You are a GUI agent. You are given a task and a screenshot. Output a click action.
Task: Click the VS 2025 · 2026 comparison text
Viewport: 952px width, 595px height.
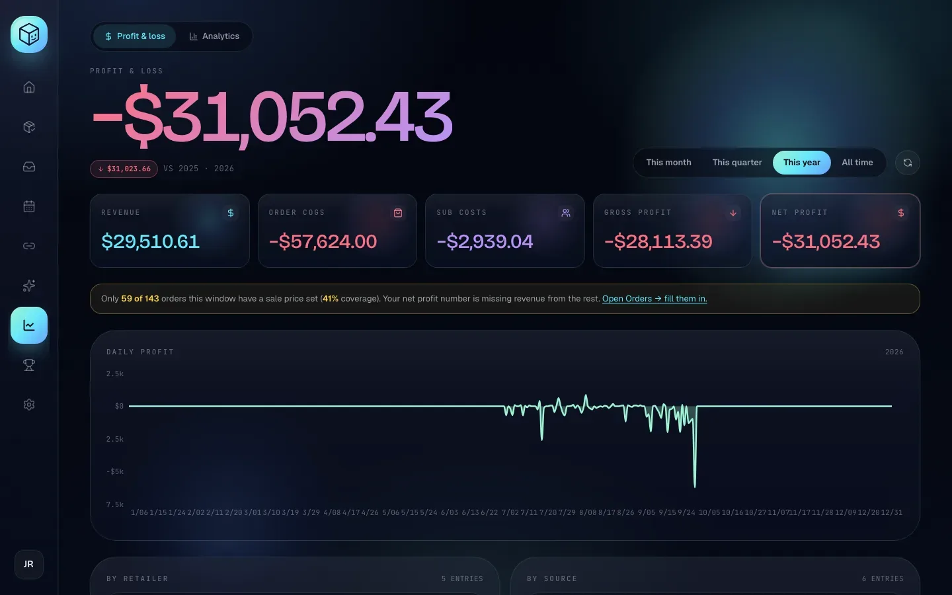pos(198,169)
